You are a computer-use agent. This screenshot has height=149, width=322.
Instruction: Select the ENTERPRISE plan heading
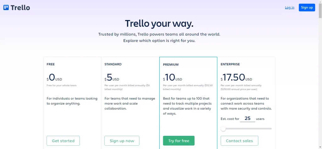[230, 64]
